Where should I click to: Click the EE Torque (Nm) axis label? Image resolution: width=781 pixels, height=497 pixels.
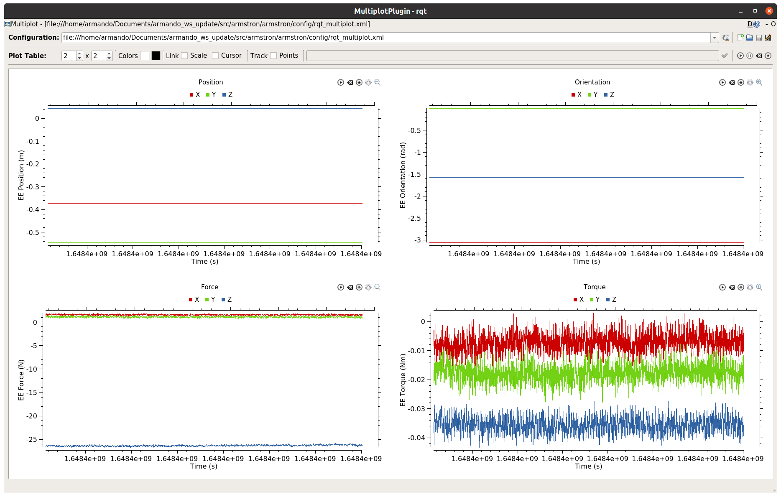click(x=403, y=380)
